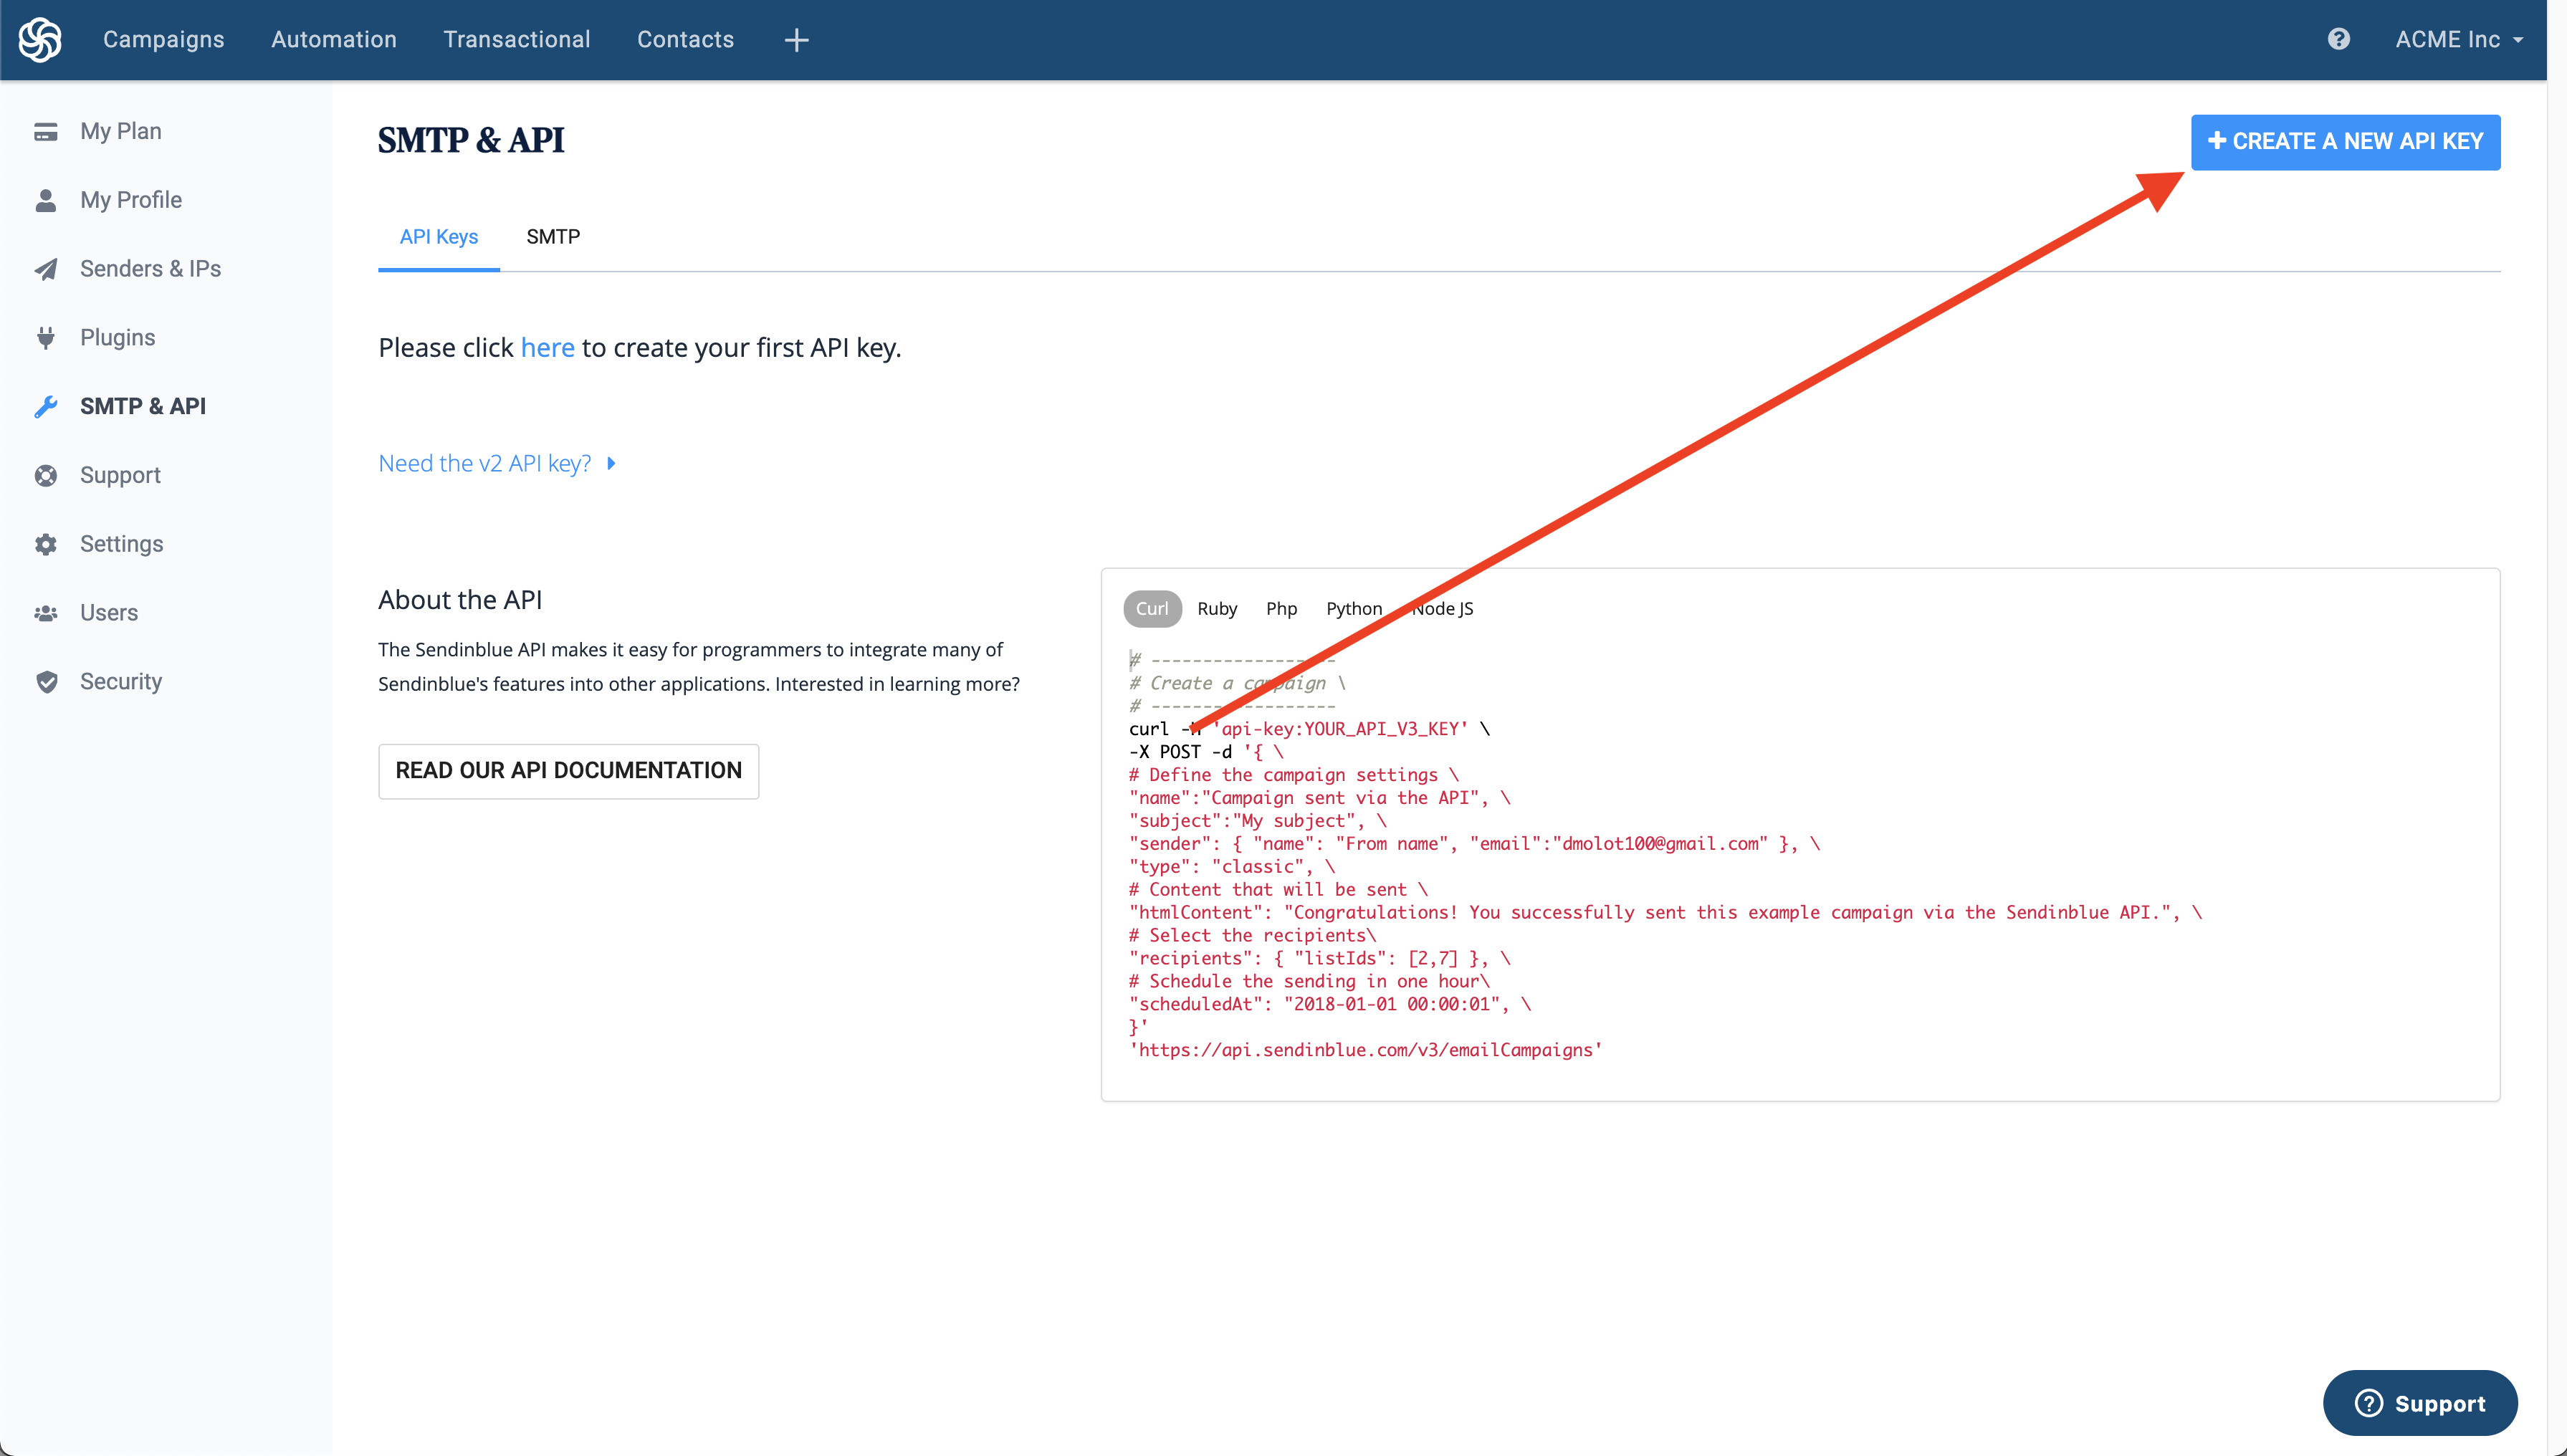The image size is (2567, 1456).
Task: Open the Transactional menu
Action: [x=516, y=39]
